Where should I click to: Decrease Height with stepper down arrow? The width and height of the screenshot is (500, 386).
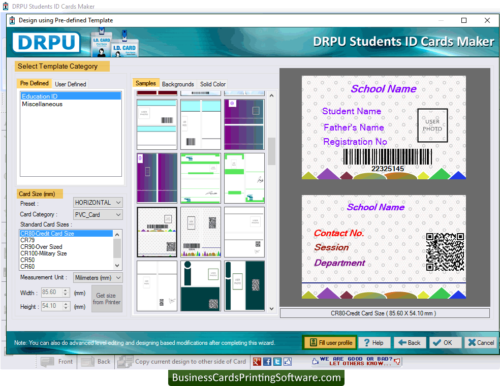pyautogui.click(x=66, y=308)
